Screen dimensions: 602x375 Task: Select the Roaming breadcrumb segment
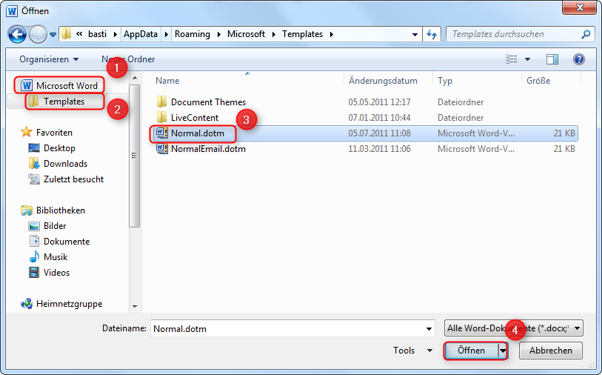tap(193, 34)
